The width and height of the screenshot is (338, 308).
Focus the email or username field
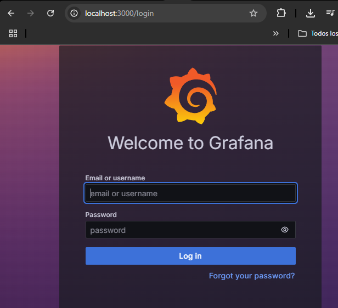click(190, 193)
